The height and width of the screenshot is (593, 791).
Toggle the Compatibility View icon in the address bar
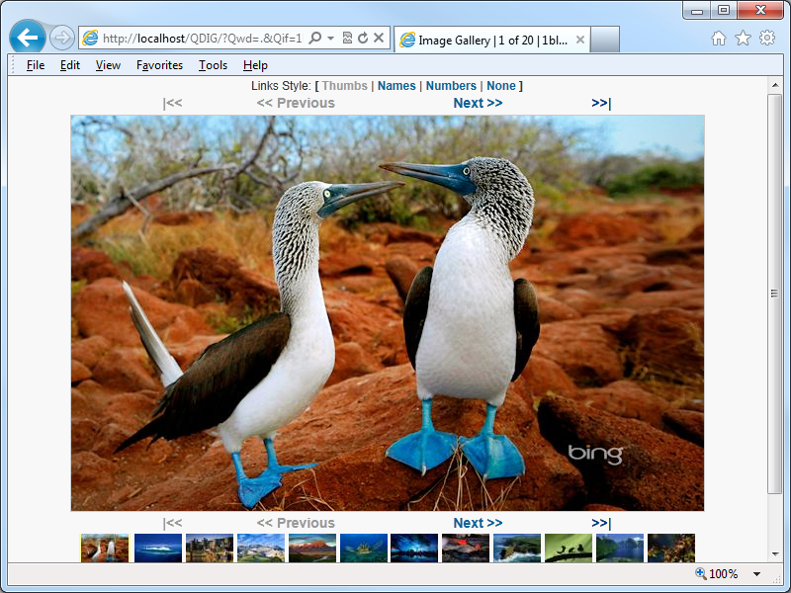pyautogui.click(x=347, y=39)
